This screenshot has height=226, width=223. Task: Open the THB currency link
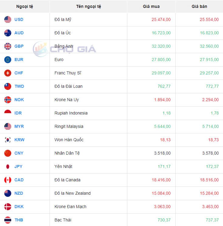(x=19, y=220)
